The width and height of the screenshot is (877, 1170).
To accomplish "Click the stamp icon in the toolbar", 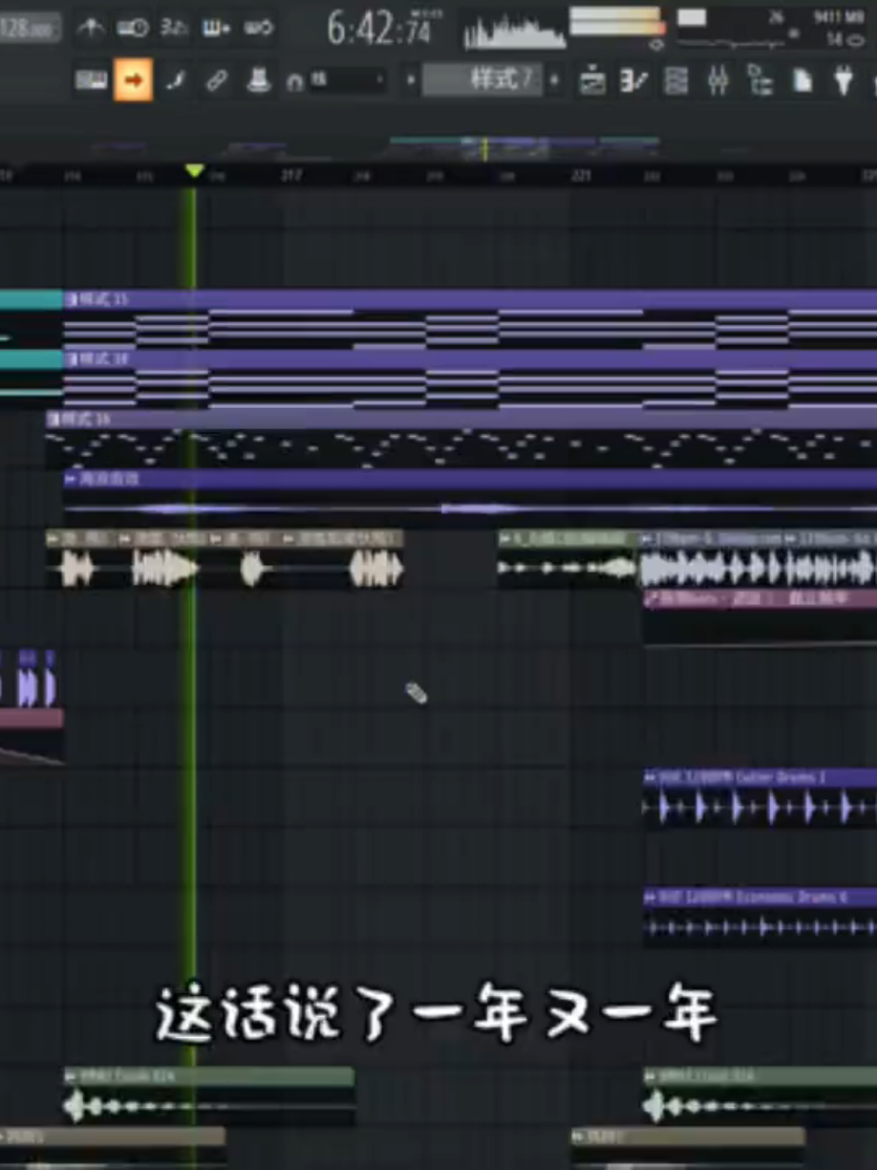I will [258, 81].
